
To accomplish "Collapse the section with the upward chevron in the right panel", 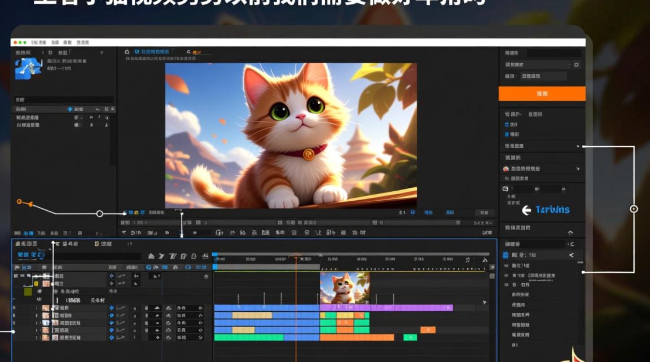I will click(x=570, y=232).
